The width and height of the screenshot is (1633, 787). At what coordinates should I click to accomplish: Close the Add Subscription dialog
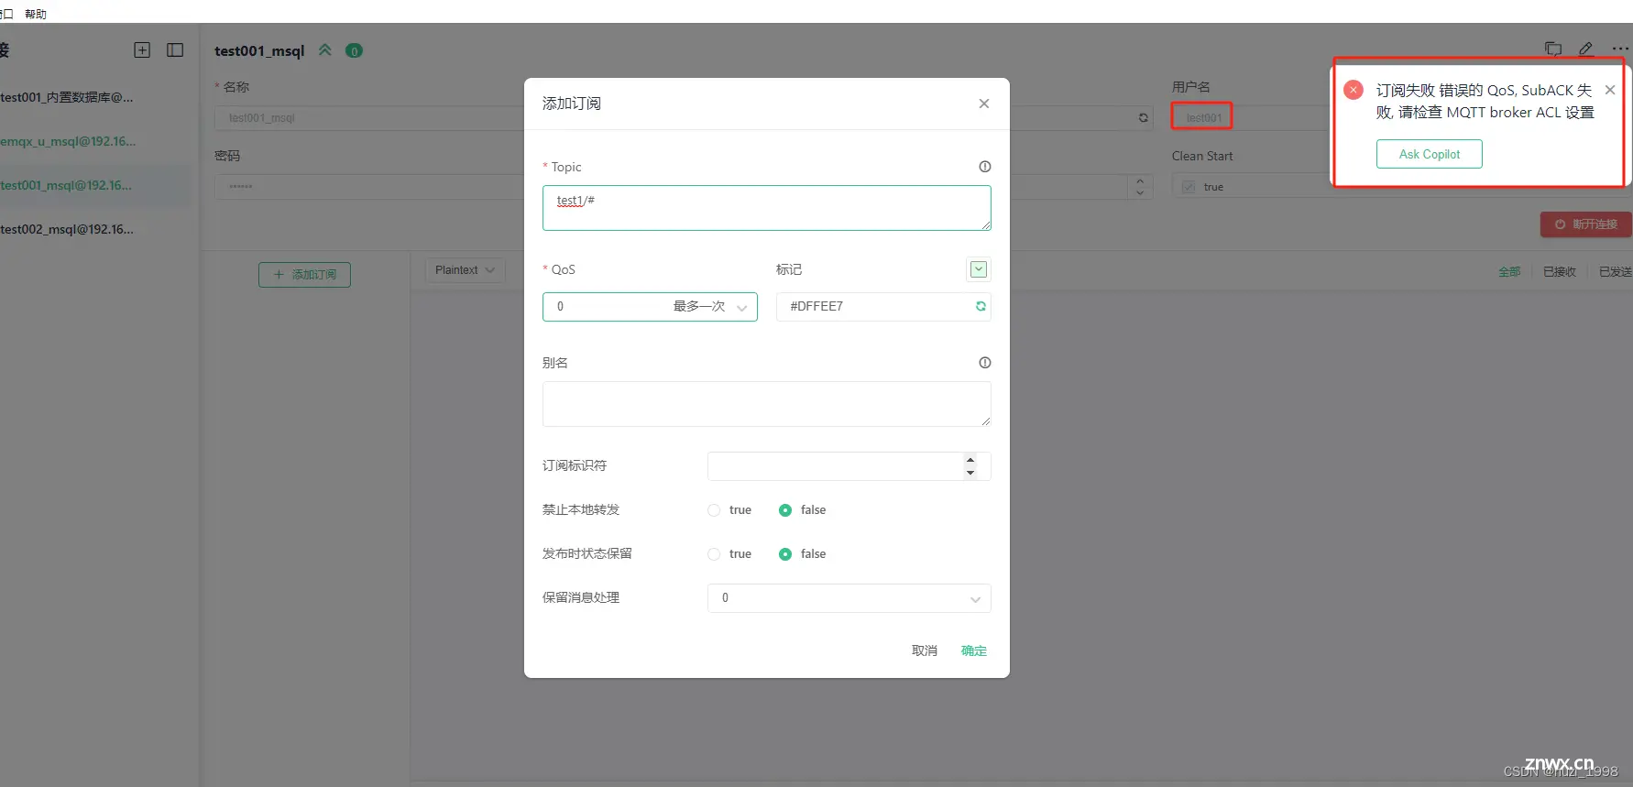(x=984, y=104)
